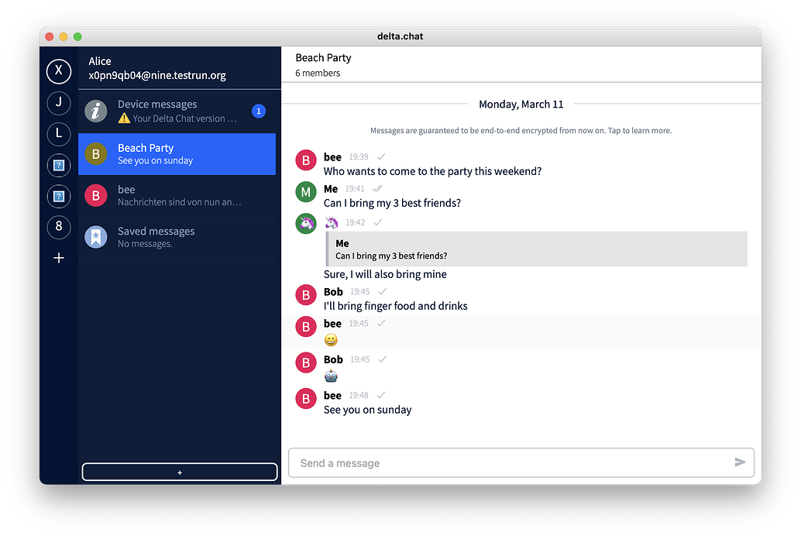The height and width of the screenshot is (536, 801).
Task: Create a new chat with the bottom plus button
Action: 179,471
